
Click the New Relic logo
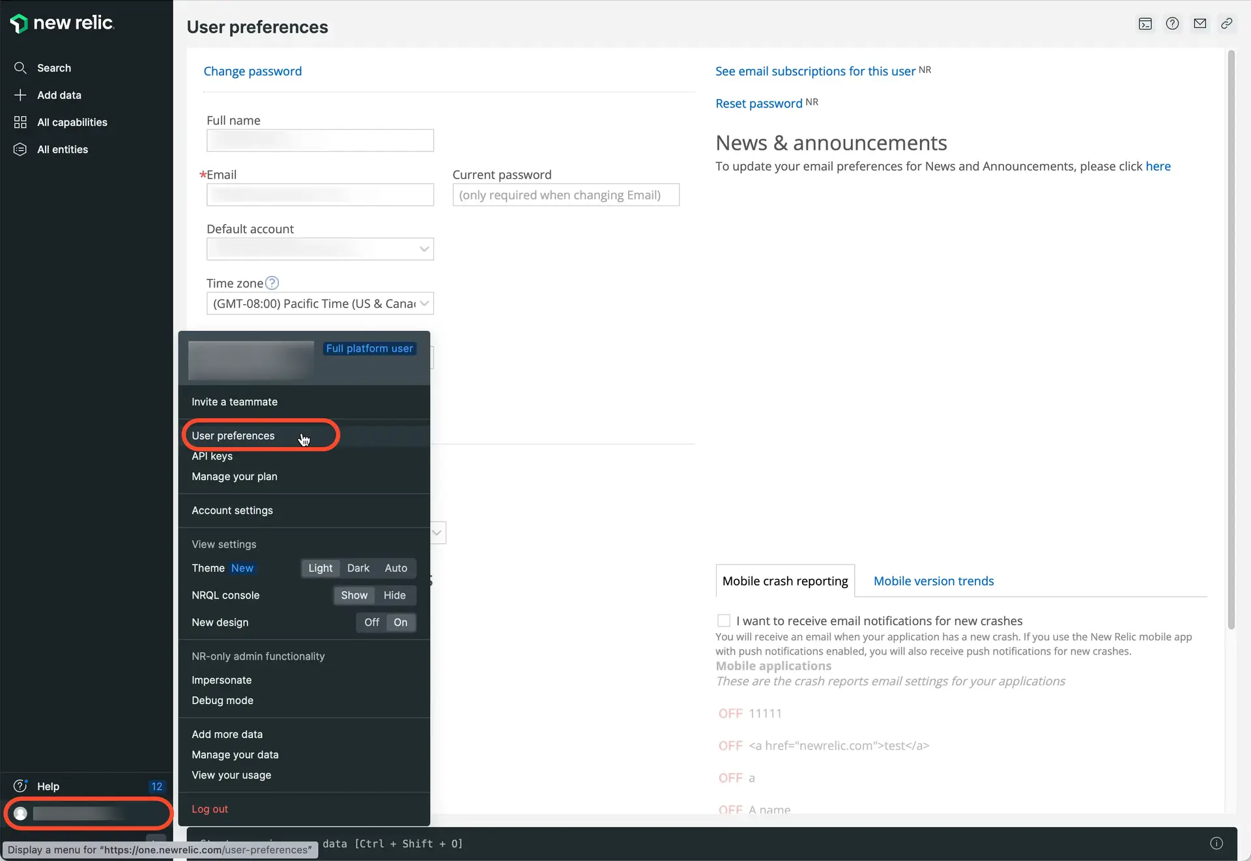(63, 23)
